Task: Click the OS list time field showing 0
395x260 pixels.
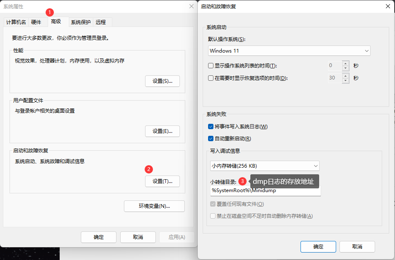Action: [335, 66]
